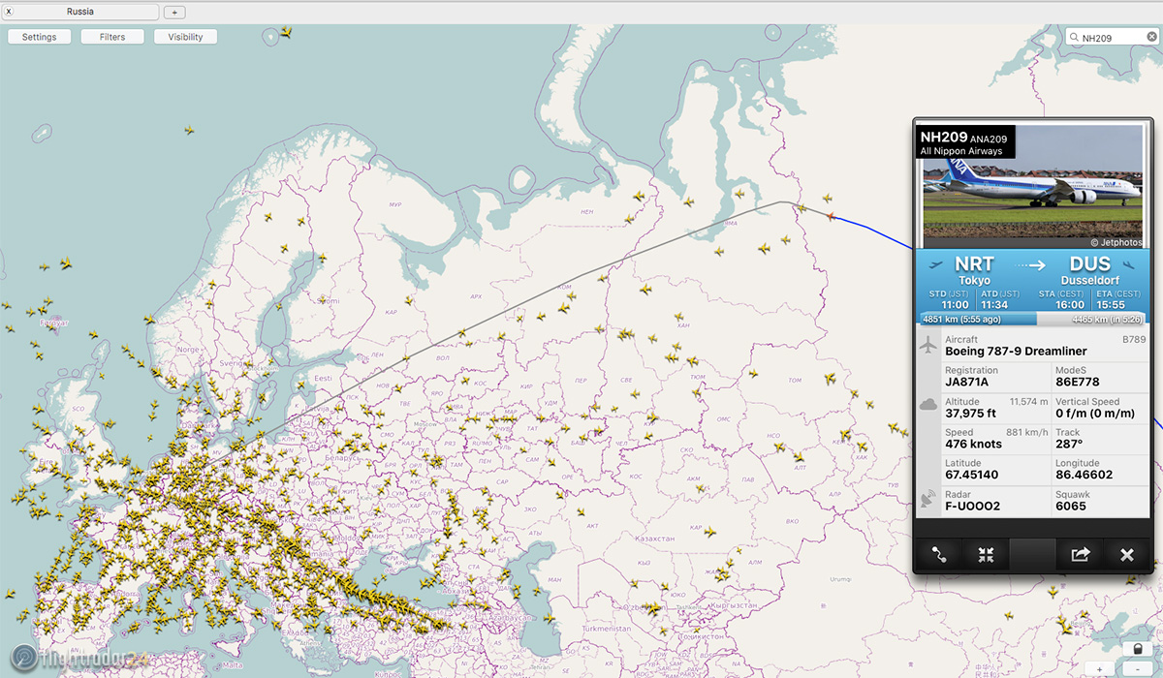Click the NH209 flight number heading
The width and height of the screenshot is (1163, 678).
(x=944, y=138)
